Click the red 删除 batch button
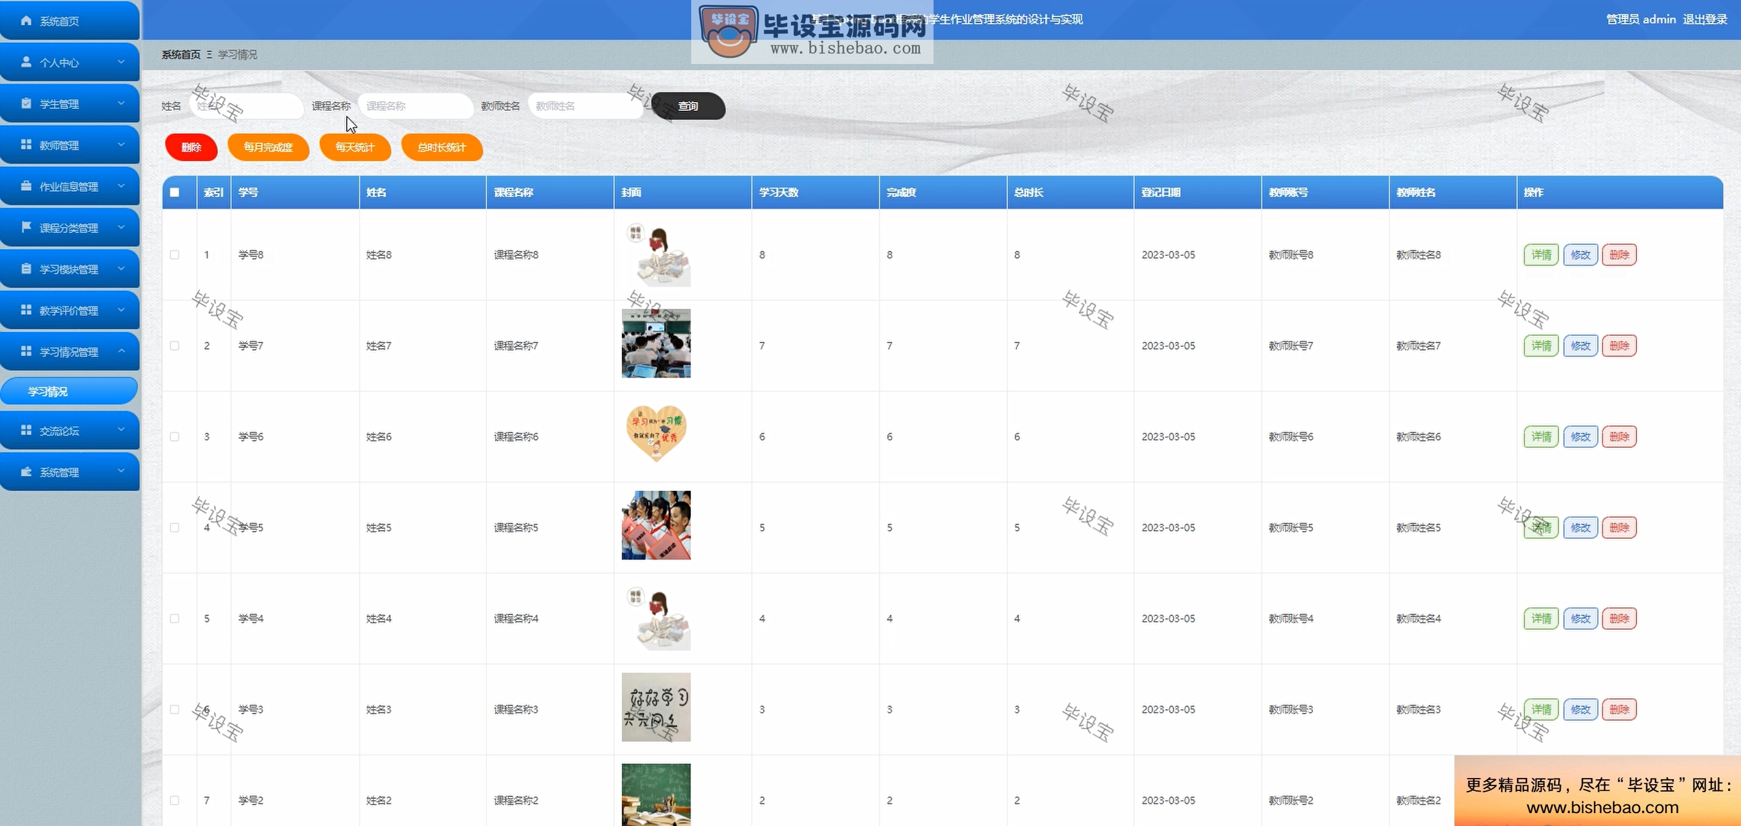The image size is (1741, 826). tap(191, 148)
